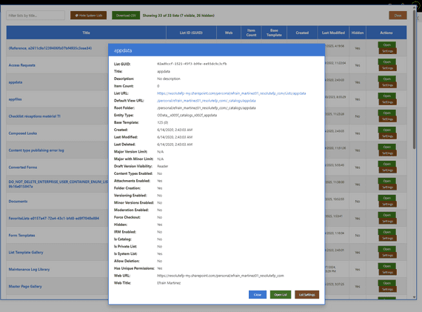Open the appdata list title link
This screenshot has height=312, width=422.
16,82
